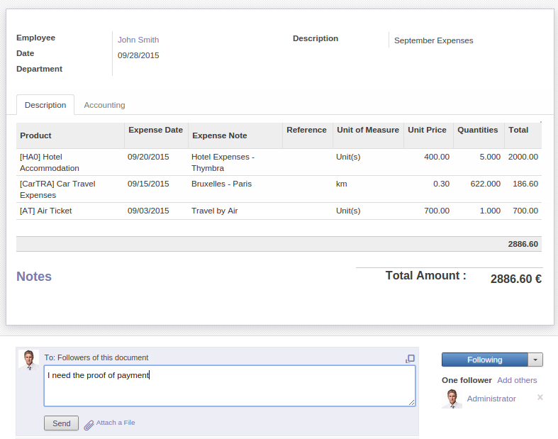Sort by the Unit Price column header
Viewport: 558px width, 439px height.
[x=427, y=130]
